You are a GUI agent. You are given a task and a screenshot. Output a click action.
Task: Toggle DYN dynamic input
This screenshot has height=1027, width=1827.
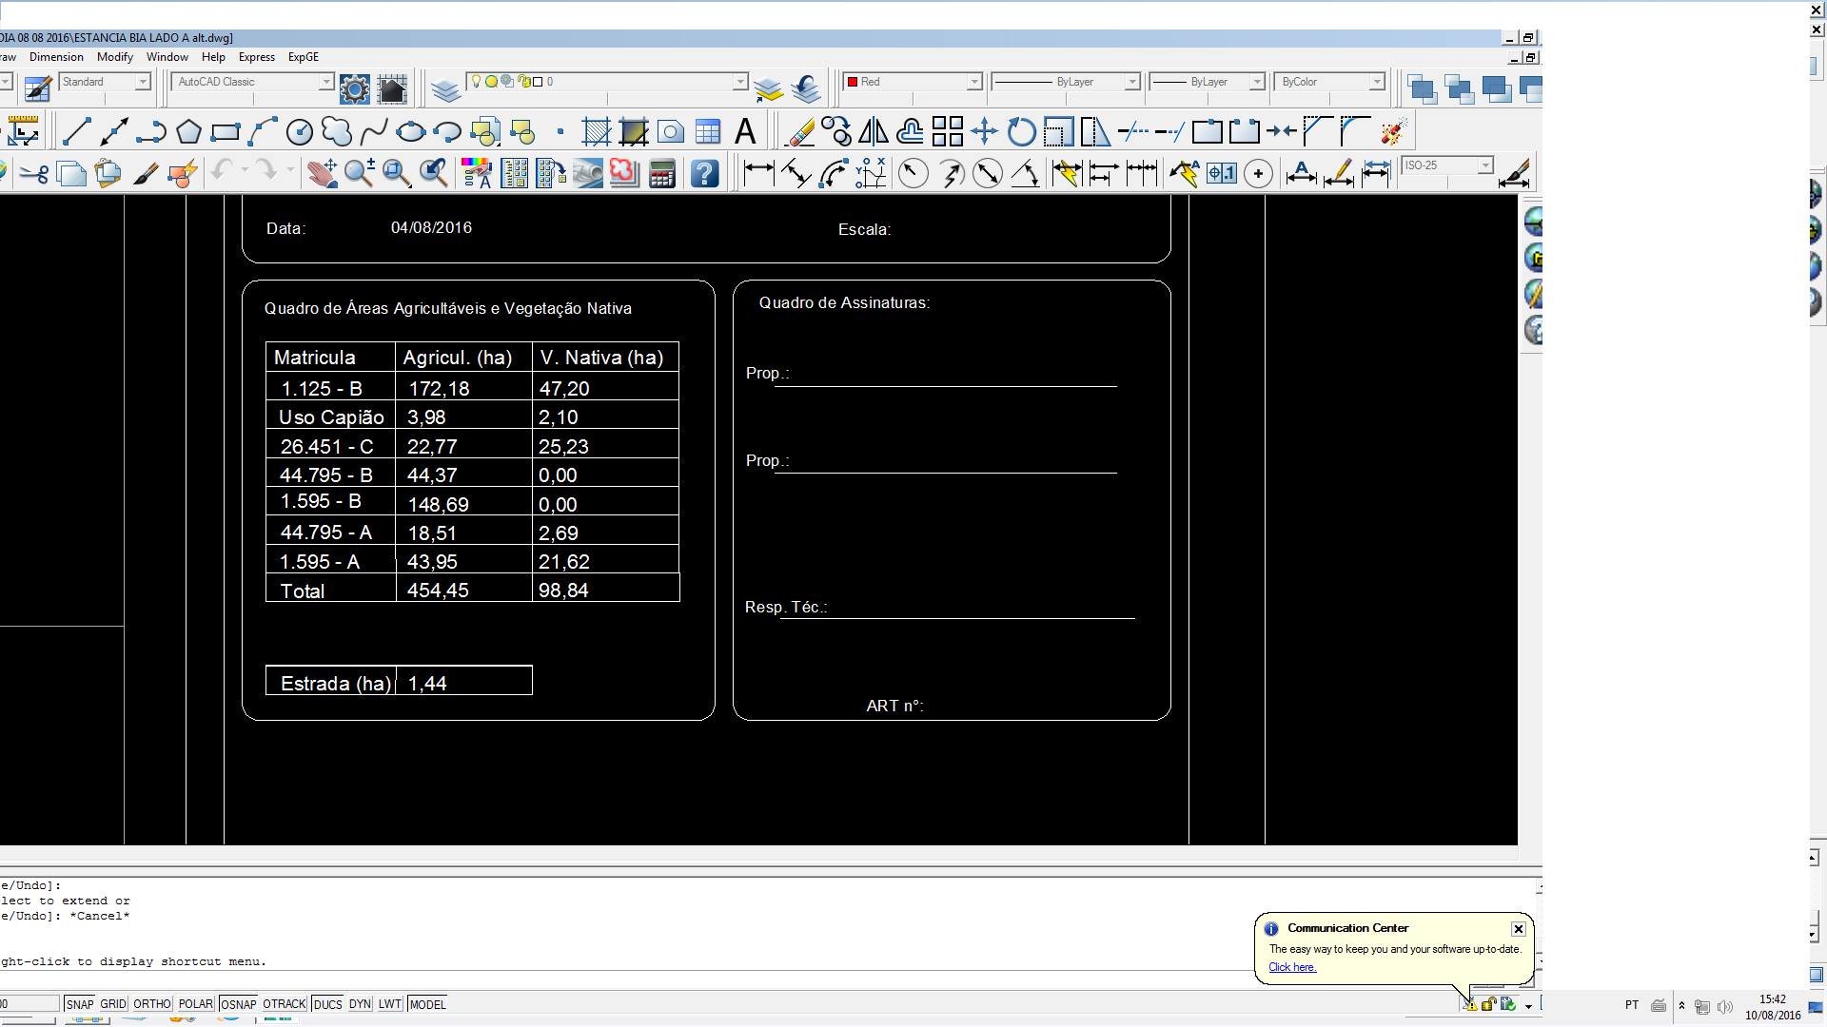coord(360,1004)
